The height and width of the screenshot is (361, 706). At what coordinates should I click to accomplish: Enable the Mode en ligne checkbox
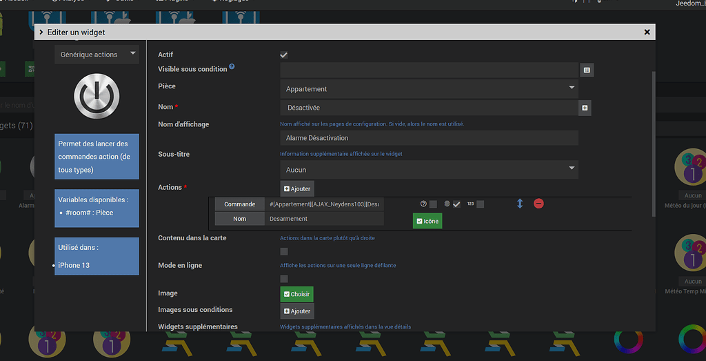pyautogui.click(x=283, y=279)
